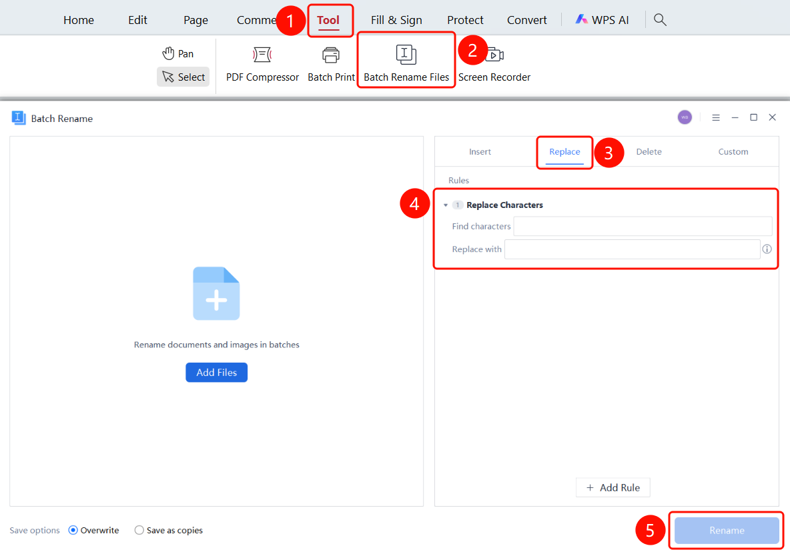This screenshot has width=790, height=554.
Task: Click the Rename button
Action: [x=727, y=530]
